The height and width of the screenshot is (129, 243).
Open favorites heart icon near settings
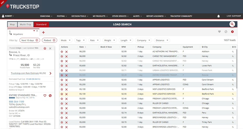(x=219, y=32)
